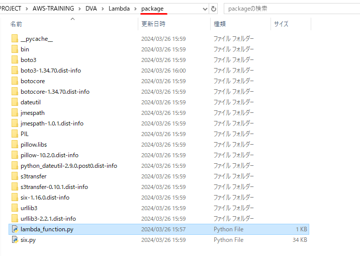Select pillow-10.2.0.dist-info folder name
This screenshot has height=256, width=360.
coord(49,155)
